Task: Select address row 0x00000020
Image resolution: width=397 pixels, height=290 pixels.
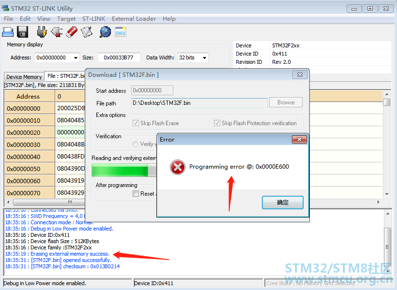Action: [x=30, y=133]
